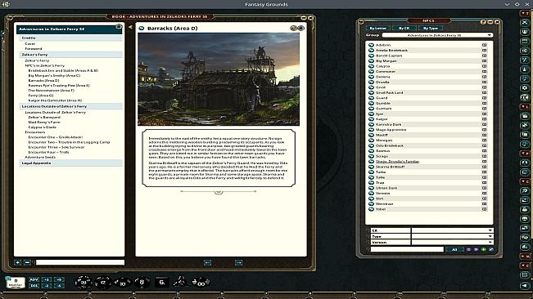The height and width of the screenshot is (299, 533).
Task: Hide the book index with the arrow
Action: (130, 27)
